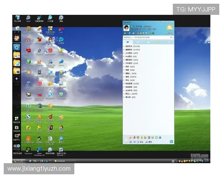Open the blue Q icon in left dock
Image resolution: width=223 pixels, height=178 pixels.
(x=16, y=47)
